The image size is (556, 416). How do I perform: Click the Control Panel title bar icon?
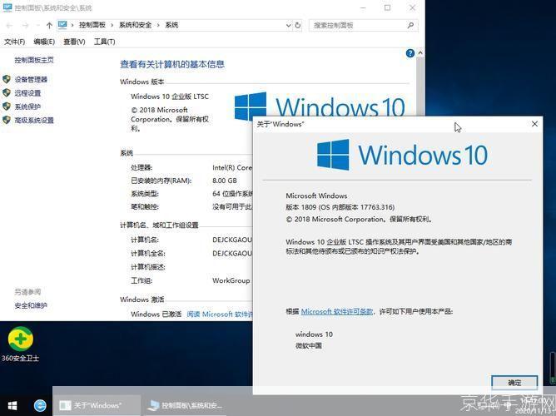tap(7, 7)
